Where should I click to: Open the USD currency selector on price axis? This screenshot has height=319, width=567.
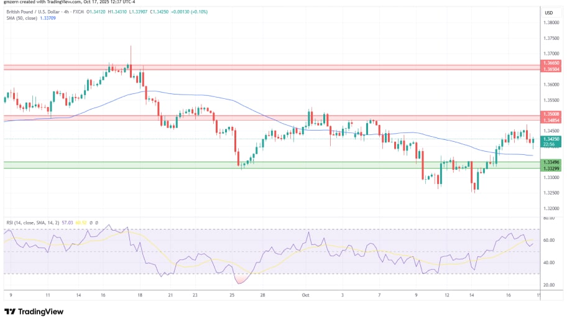pos(549,12)
